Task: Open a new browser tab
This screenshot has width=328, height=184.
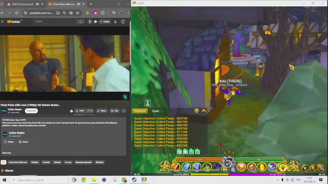Action: [x=91, y=4]
